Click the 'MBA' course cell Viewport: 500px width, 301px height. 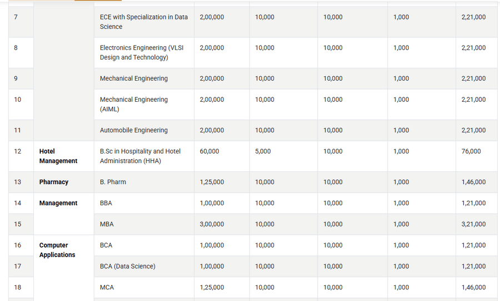click(x=144, y=224)
